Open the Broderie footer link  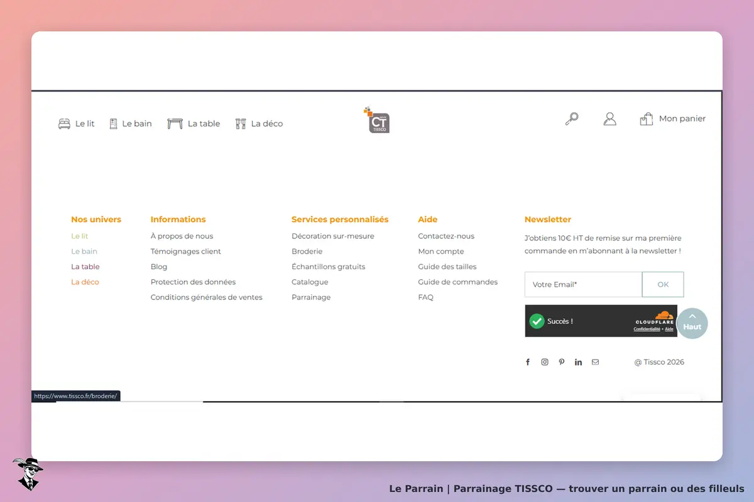[307, 251]
